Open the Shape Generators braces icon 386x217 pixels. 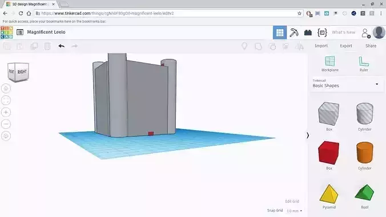(x=322, y=33)
